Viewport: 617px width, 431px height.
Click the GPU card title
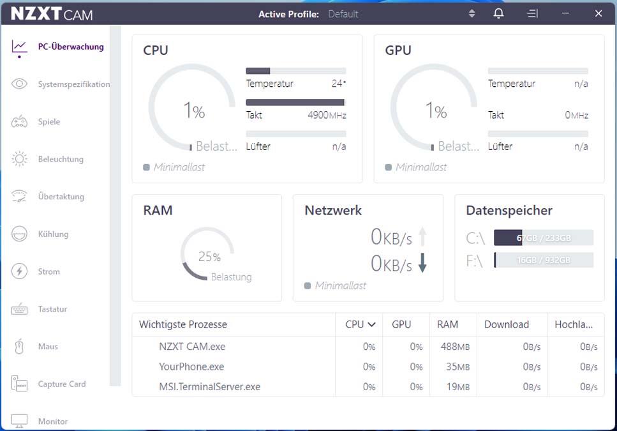point(398,50)
